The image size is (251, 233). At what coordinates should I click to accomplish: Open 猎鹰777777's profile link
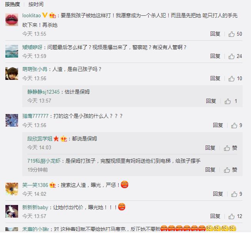(x=35, y=116)
